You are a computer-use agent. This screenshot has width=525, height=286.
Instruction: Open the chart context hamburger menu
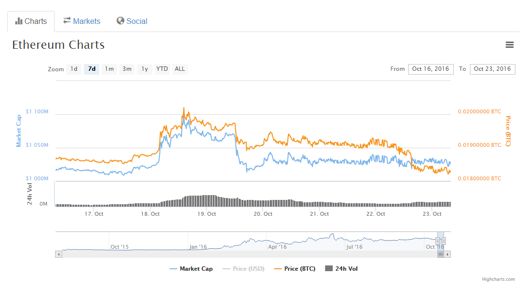(510, 45)
